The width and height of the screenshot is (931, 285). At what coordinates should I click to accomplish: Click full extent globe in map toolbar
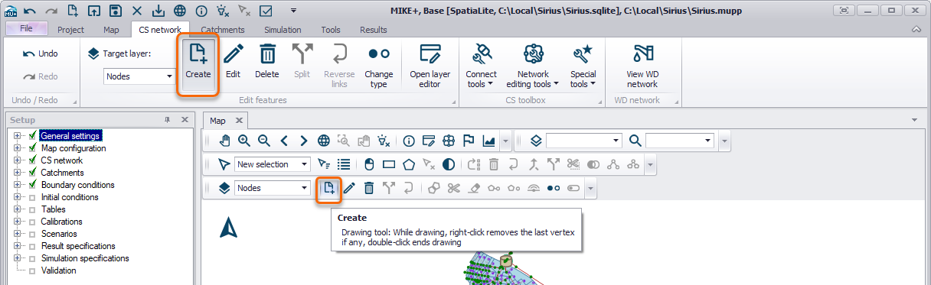click(324, 141)
